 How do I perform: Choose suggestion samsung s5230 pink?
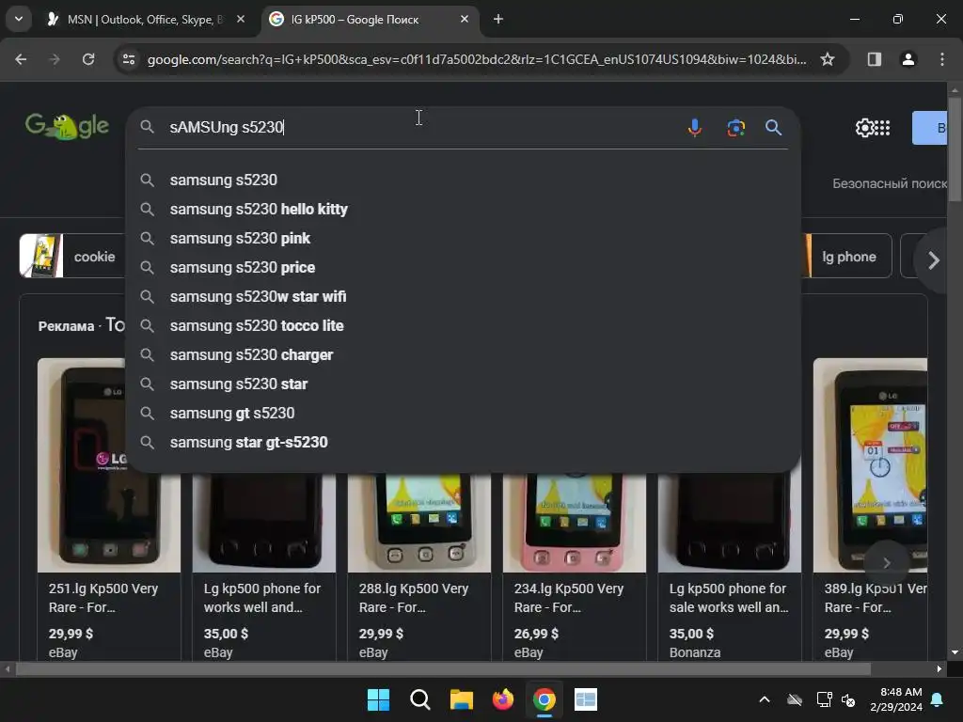point(463,238)
